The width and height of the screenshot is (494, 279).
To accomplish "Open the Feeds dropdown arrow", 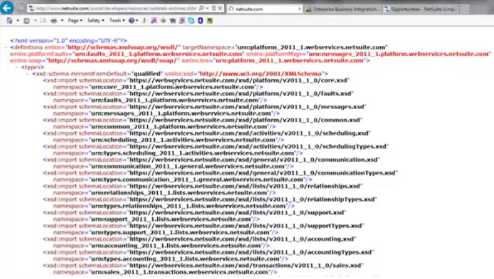I will pos(35,20).
